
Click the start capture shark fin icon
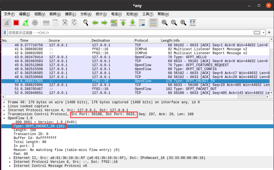pos(7,23)
